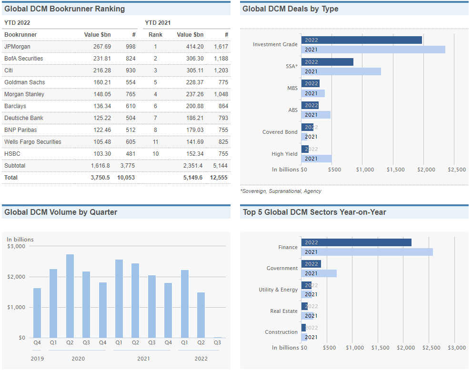Viewport: 472px width, 371px height.
Task: Click Wells Fargo Securities row name
Action: tap(32, 142)
